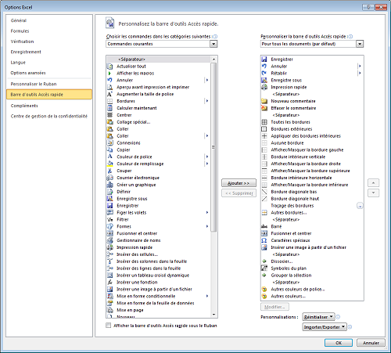Select Toutes les bordures icon
This screenshot has width=391, height=353.
pos(264,122)
